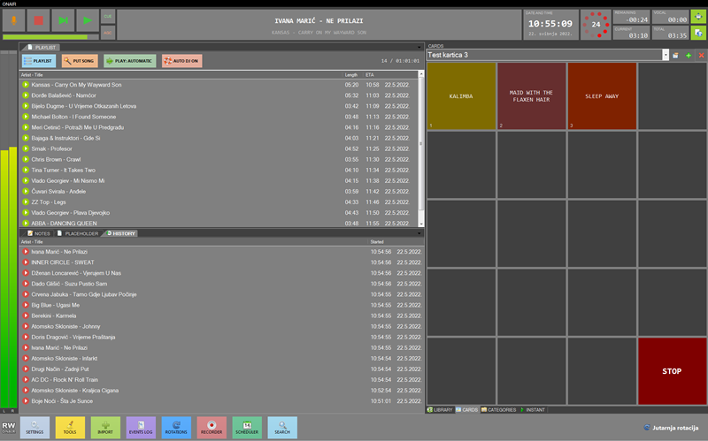Click the Put Song button

point(80,61)
